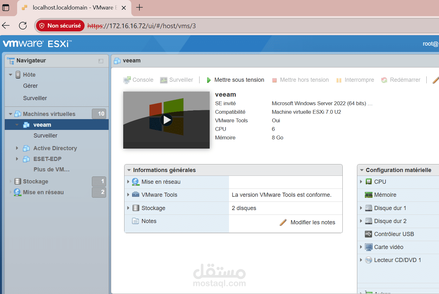Select Stockage in the navigator
This screenshot has height=294, width=439.
35,182
